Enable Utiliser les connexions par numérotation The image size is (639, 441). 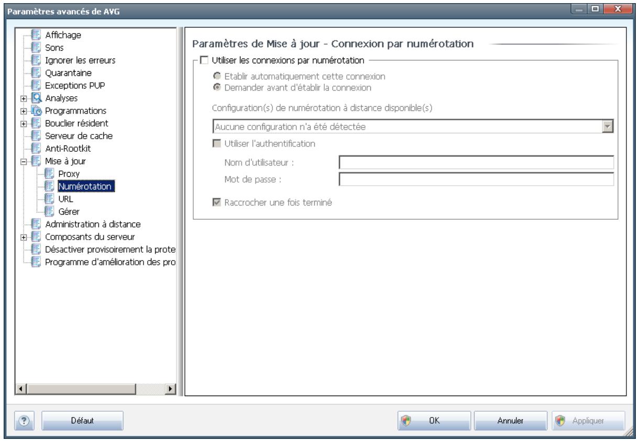(x=203, y=60)
